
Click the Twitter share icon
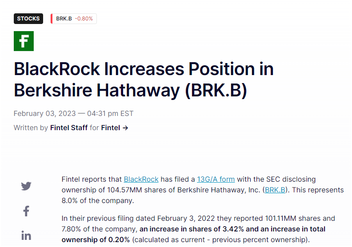pos(26,186)
